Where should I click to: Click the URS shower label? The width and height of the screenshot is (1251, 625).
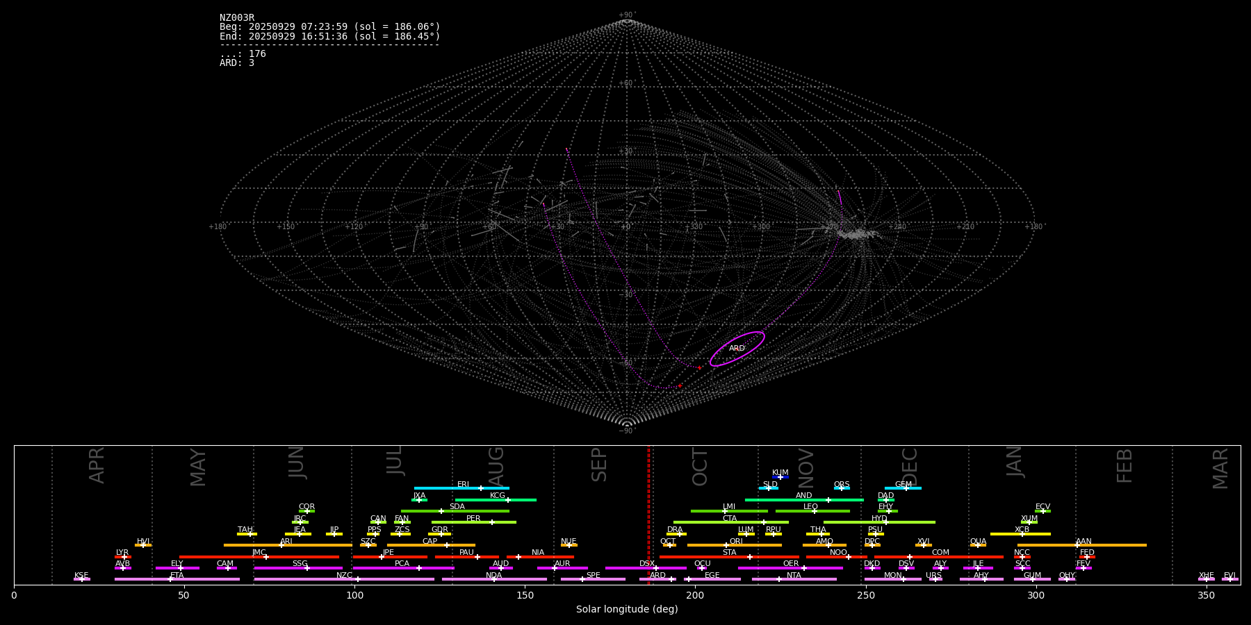point(933,576)
